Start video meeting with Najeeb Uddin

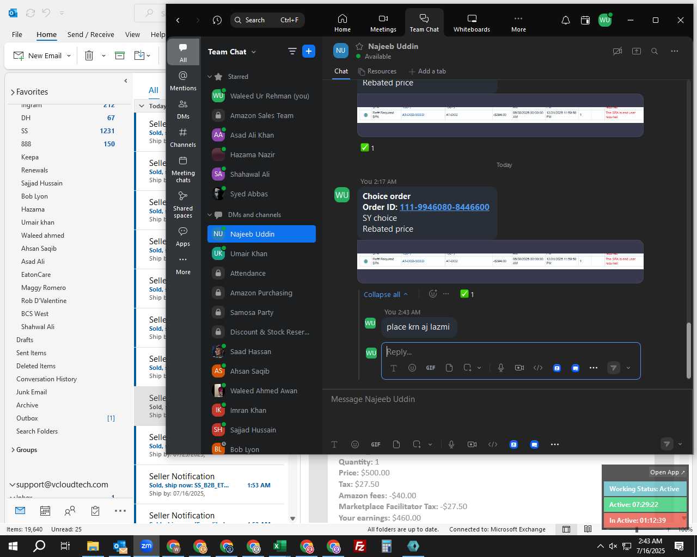[x=617, y=51]
